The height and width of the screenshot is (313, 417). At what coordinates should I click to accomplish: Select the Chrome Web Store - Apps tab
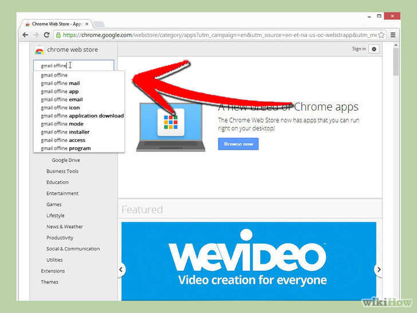(x=57, y=24)
